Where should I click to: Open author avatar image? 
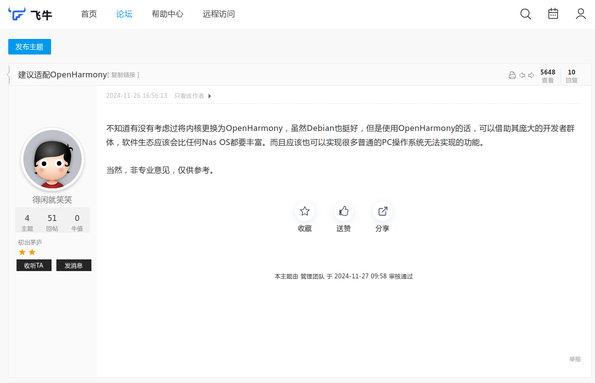(x=52, y=159)
